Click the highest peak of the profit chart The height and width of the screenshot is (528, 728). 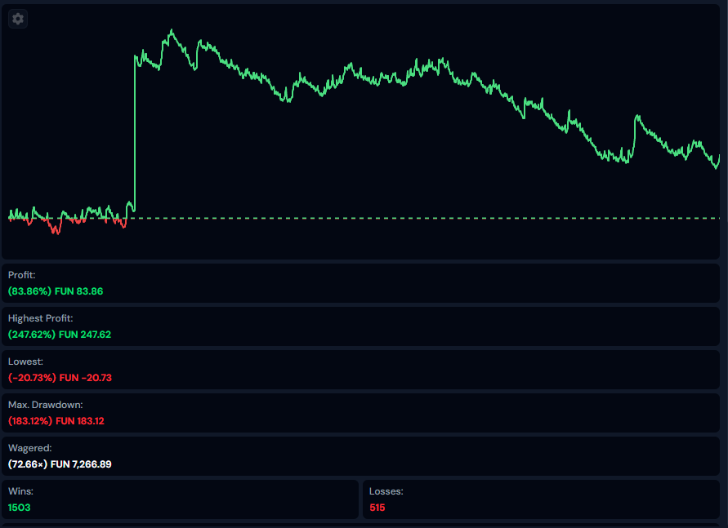172,32
